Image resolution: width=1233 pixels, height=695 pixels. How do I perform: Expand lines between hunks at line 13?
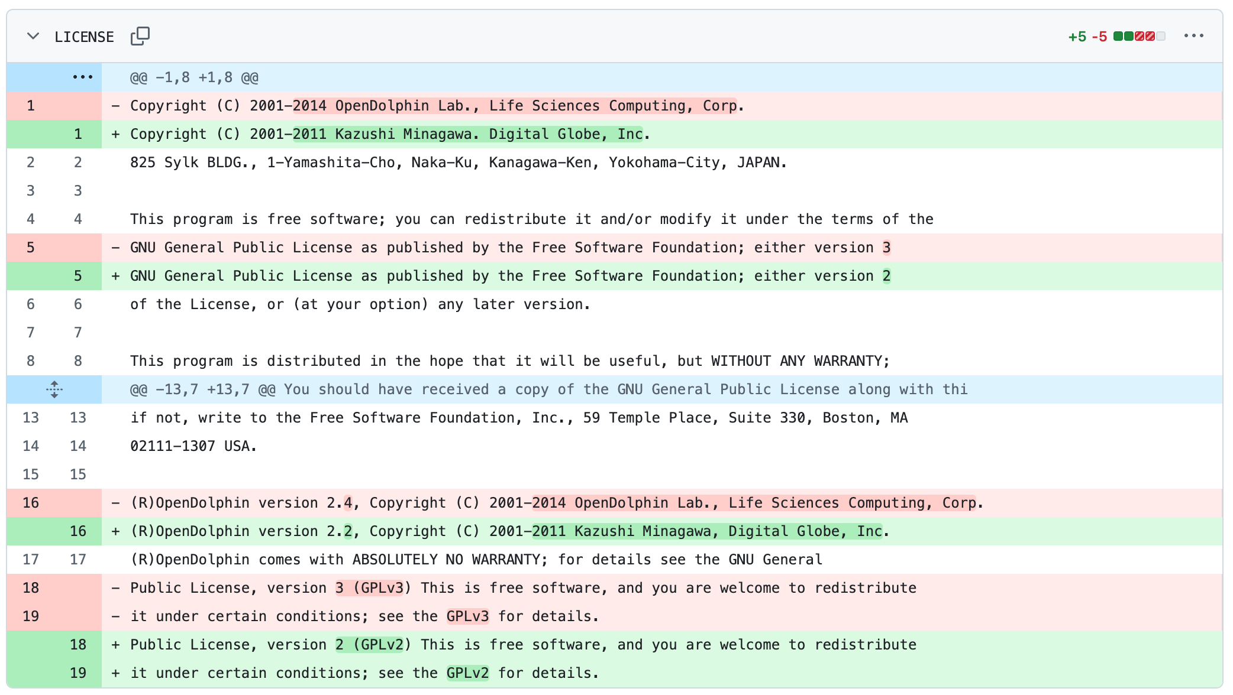tap(54, 389)
